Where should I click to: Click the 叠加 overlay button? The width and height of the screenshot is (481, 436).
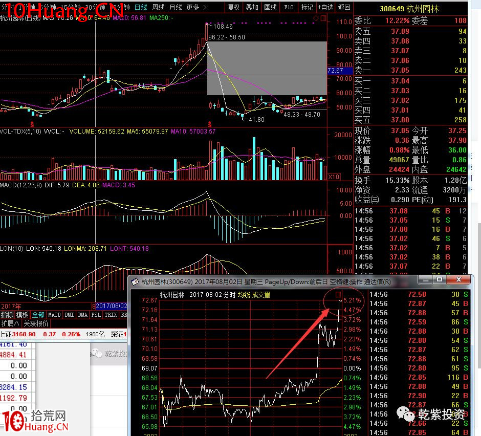252,7
